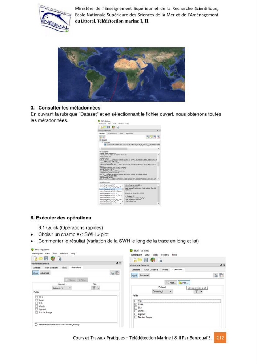Image resolution: width=257 pixels, height=364 pixels.
Task: Check Tracker Range in window with greyed Plot button
Action: 37,312
